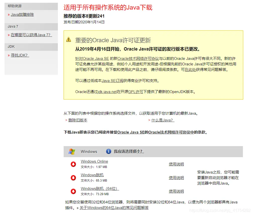Image resolution: width=253 pixels, height=215 pixels.
Task: Click the page title 适用于所有操作系统的Java下载
Action: [108, 8]
